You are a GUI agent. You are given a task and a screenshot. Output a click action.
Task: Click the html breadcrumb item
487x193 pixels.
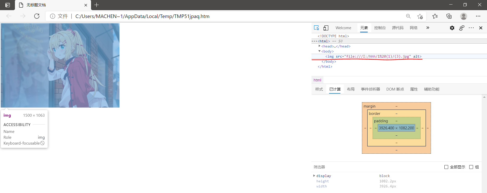[317, 80]
